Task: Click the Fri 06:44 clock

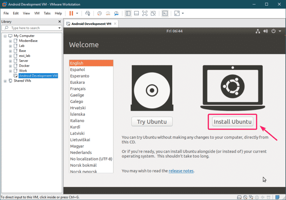Action: click(x=174, y=31)
